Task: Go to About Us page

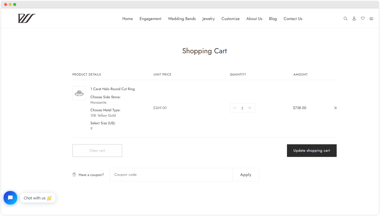Action: (254, 19)
